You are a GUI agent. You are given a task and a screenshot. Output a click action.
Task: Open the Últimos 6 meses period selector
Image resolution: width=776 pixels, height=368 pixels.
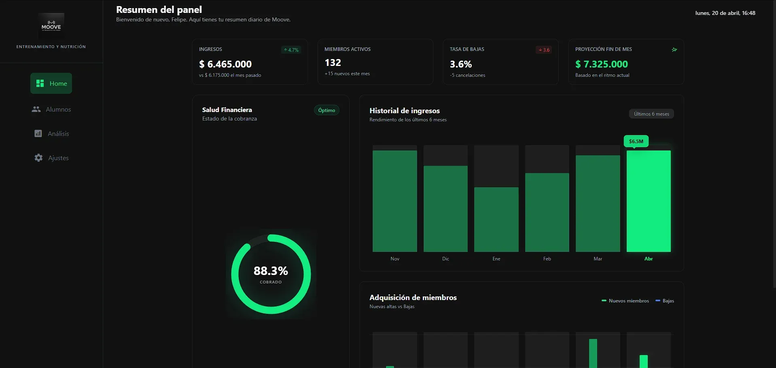(651, 114)
